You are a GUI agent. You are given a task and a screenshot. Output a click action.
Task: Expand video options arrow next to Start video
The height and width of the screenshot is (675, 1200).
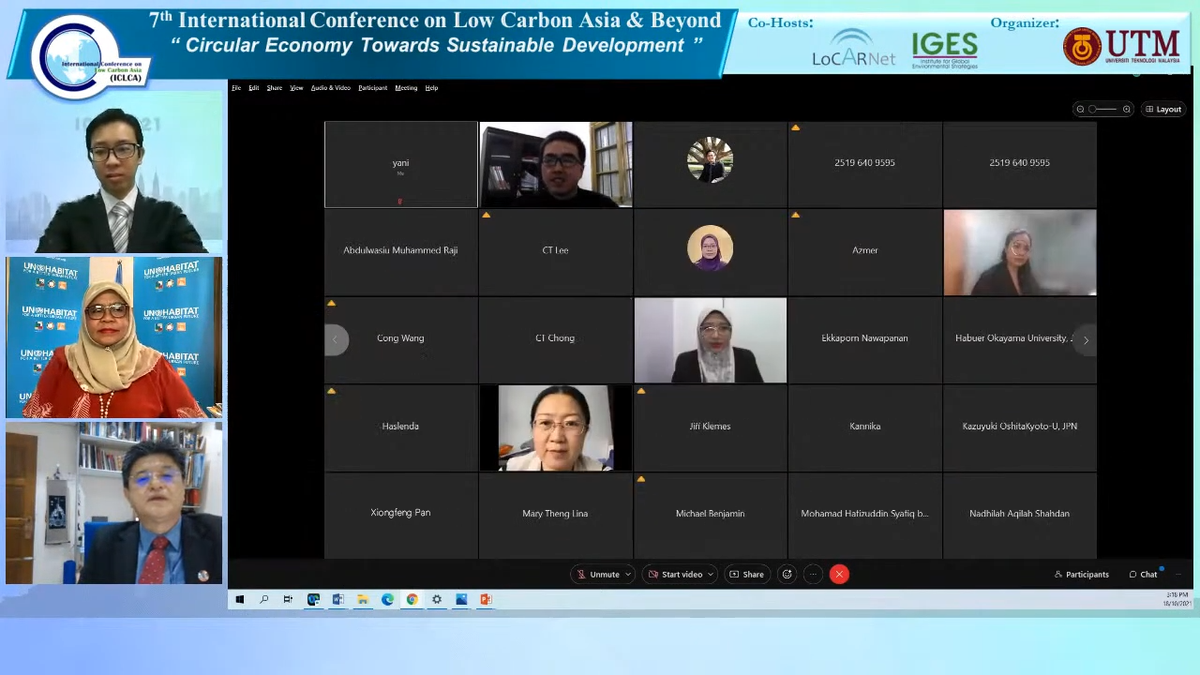[711, 575]
